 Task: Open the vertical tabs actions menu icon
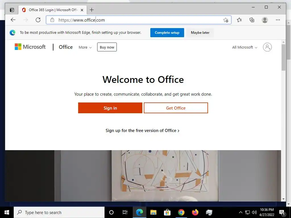coord(12,10)
